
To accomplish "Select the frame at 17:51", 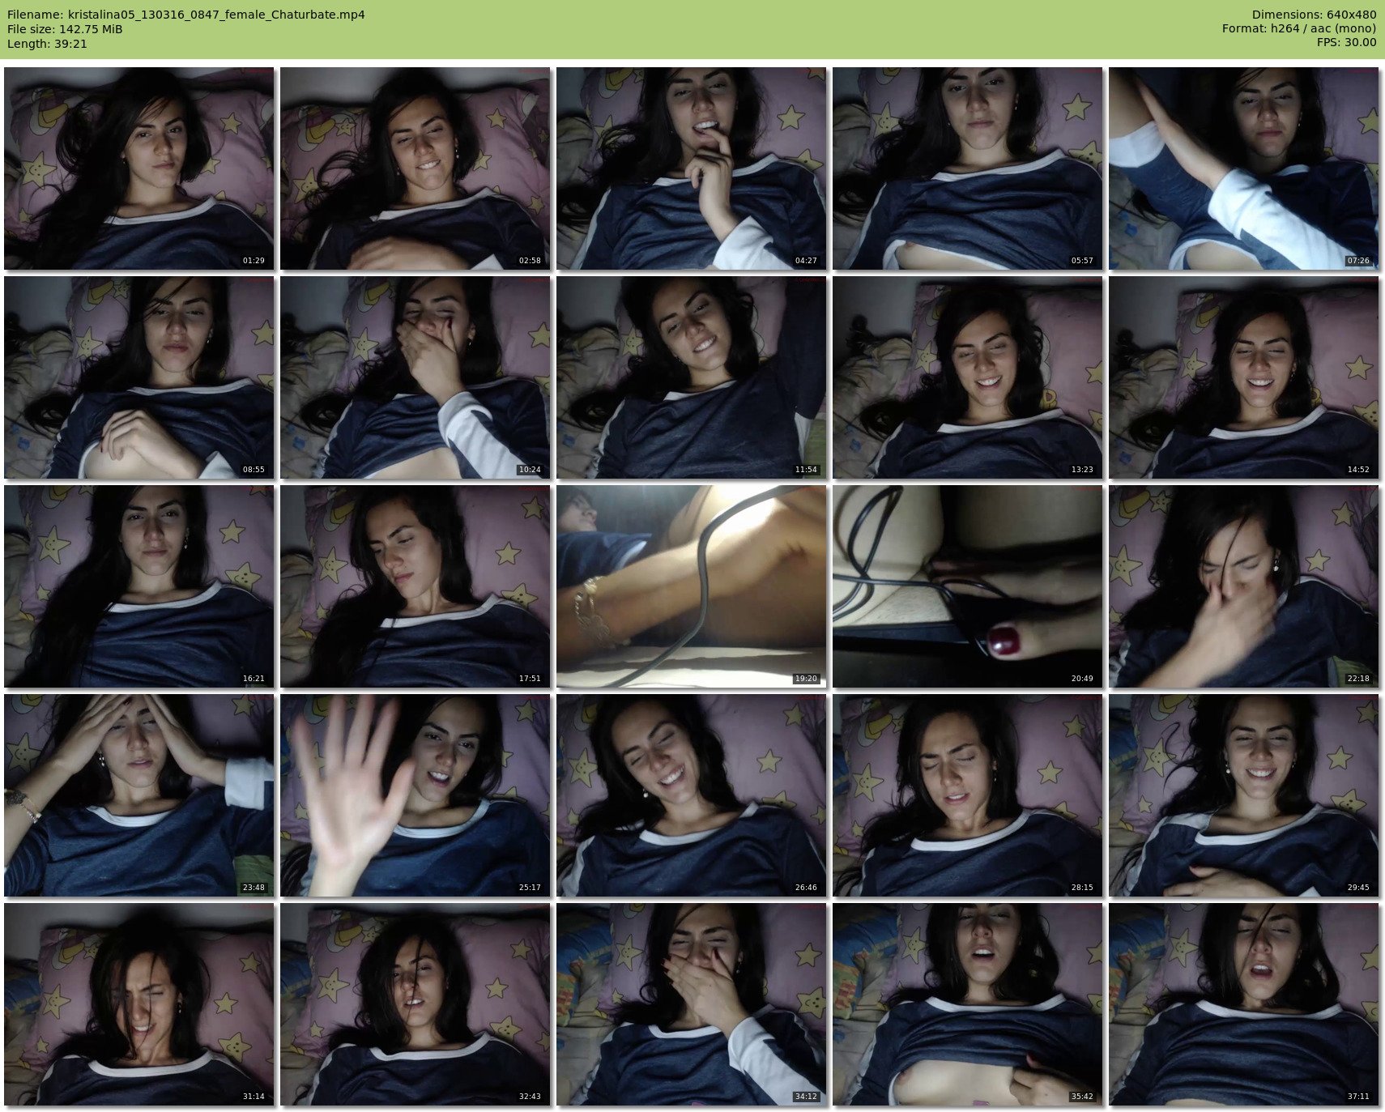I will tap(415, 586).
